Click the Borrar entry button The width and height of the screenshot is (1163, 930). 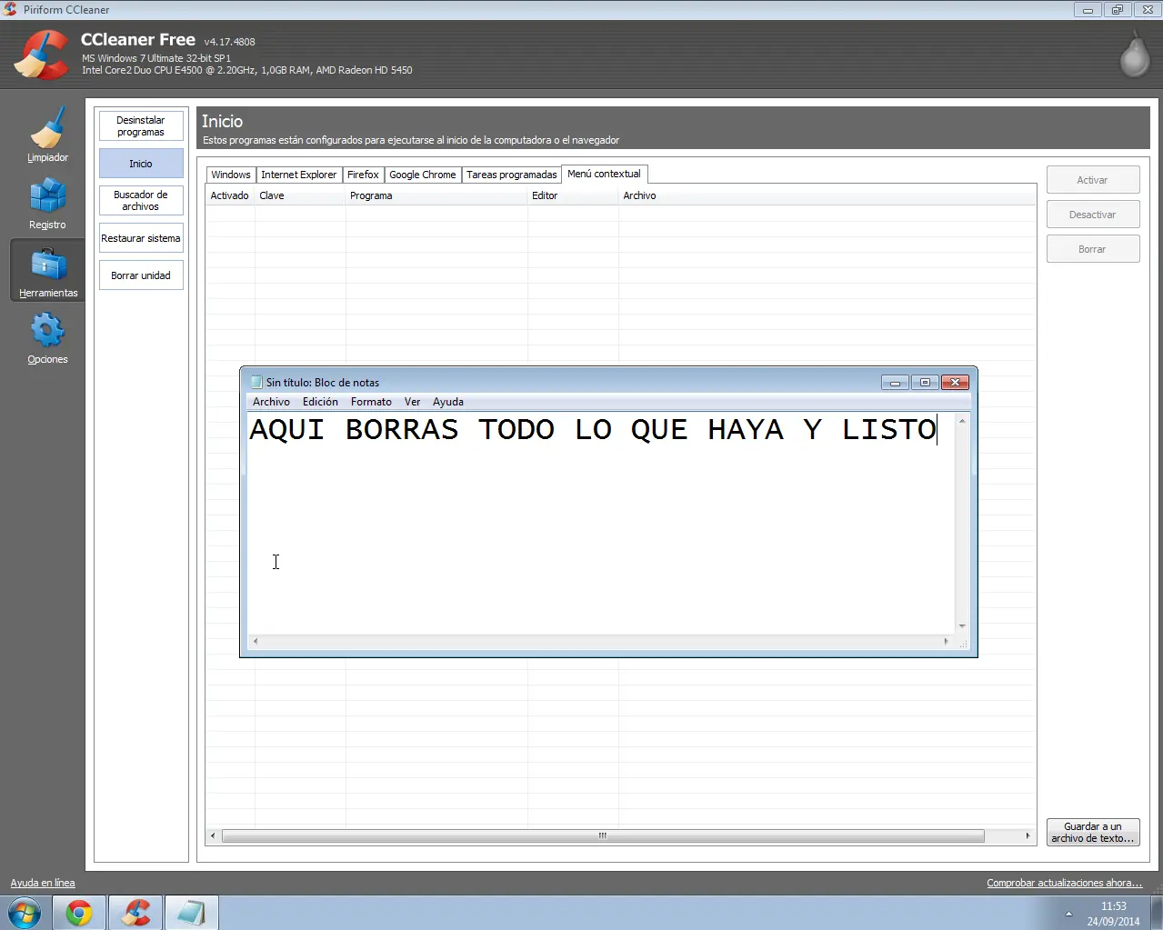[x=1093, y=249]
